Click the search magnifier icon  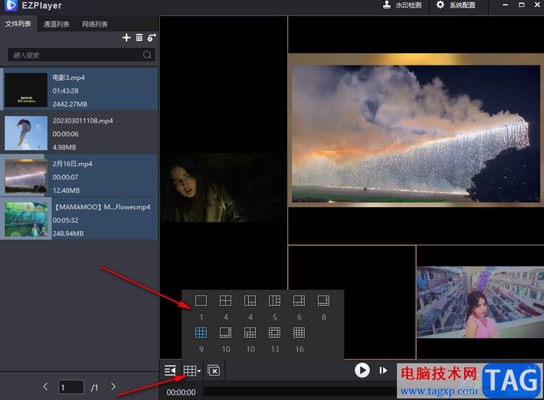147,54
